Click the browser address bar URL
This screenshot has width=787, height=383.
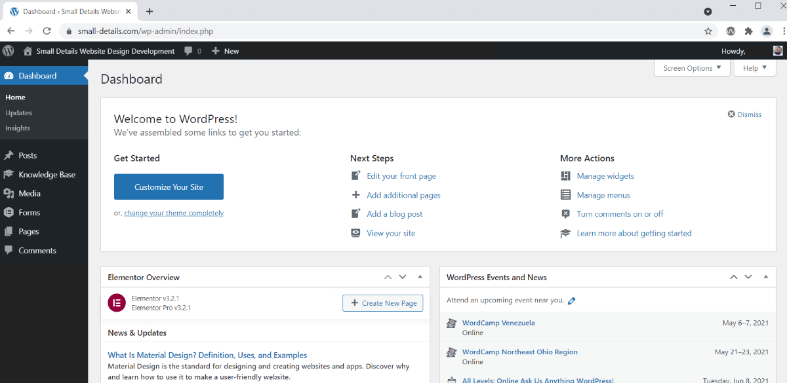[x=146, y=31]
